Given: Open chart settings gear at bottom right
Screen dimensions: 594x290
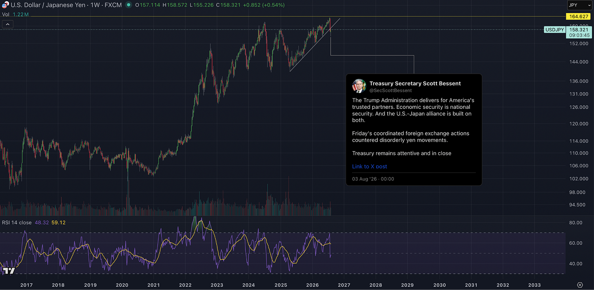Looking at the screenshot, I should coord(580,284).
